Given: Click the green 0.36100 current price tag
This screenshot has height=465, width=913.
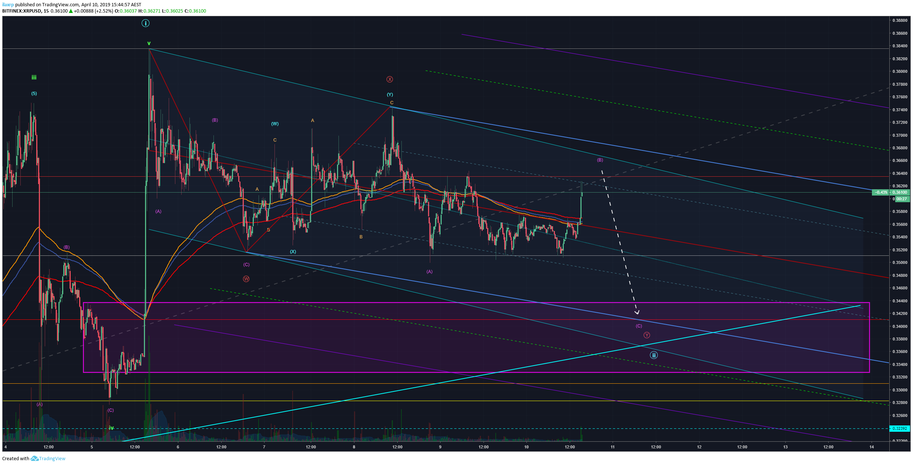Looking at the screenshot, I should pos(900,192).
